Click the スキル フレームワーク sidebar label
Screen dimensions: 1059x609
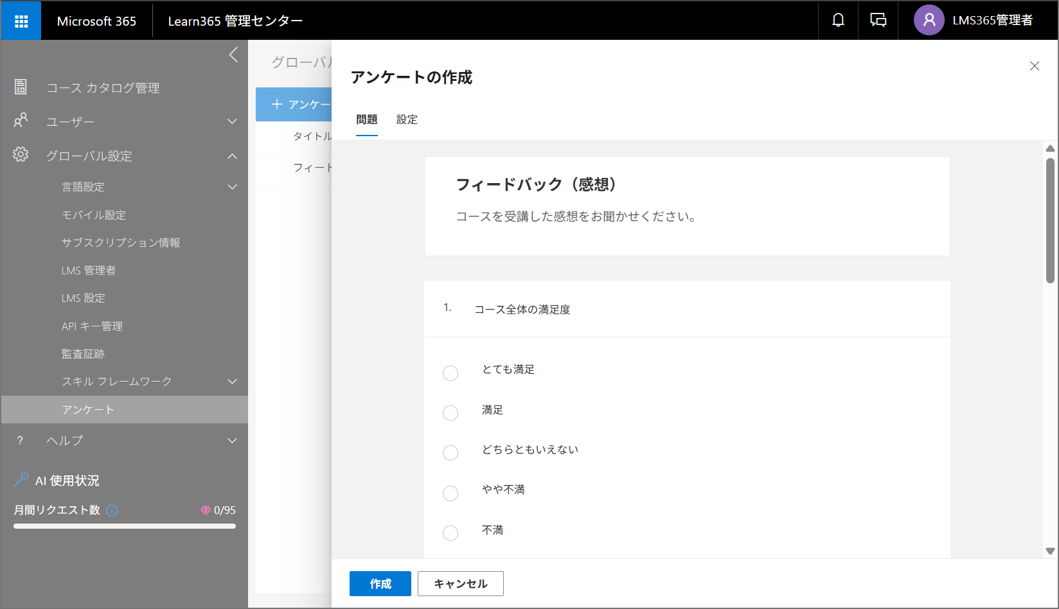click(x=116, y=382)
